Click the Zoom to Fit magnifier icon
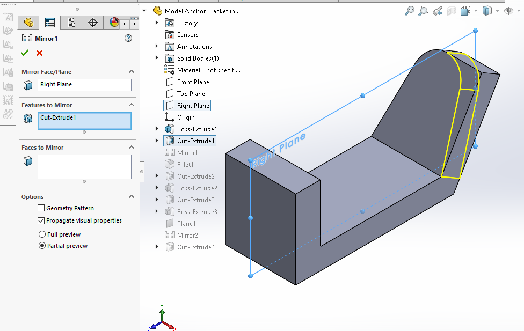 (410, 11)
